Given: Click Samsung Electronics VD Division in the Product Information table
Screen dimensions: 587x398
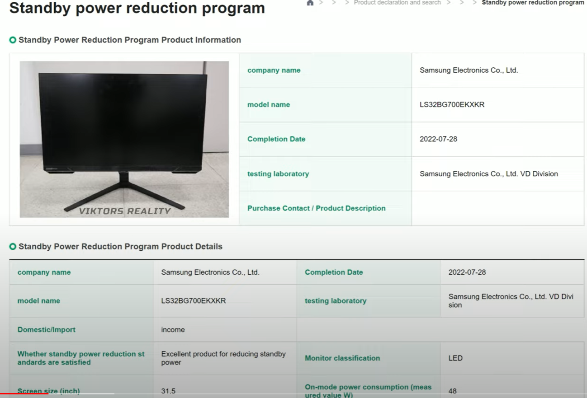Looking at the screenshot, I should click(x=488, y=174).
